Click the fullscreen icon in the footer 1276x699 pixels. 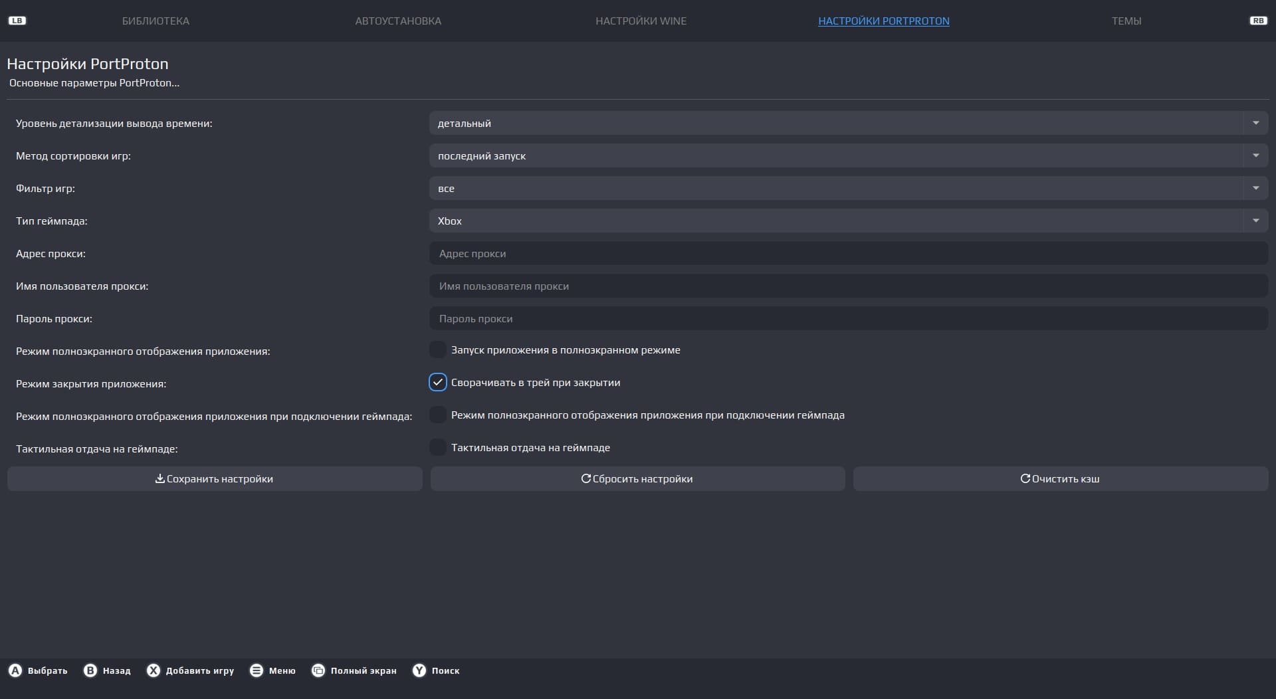tap(318, 670)
